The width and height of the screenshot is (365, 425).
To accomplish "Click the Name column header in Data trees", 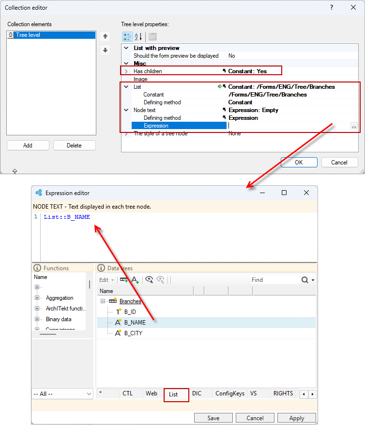I will coord(145,291).
